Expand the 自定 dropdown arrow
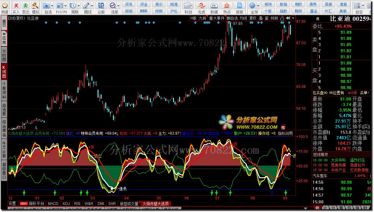 click(363, 6)
